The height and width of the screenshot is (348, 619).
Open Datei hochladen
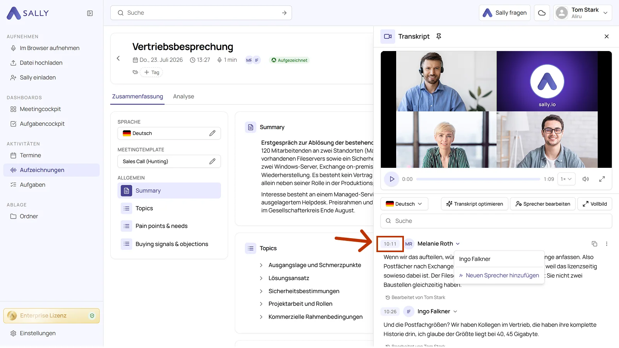(x=51, y=63)
